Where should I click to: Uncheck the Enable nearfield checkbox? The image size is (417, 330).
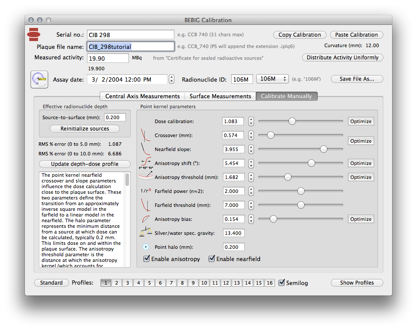212,259
